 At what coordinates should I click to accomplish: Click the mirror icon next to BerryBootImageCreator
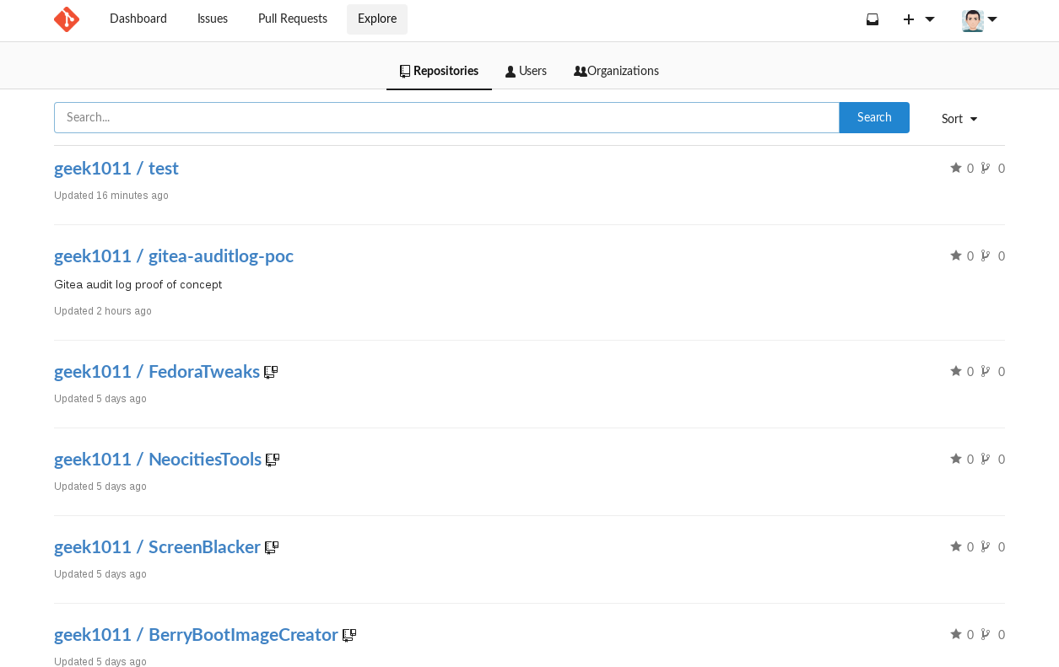click(349, 635)
